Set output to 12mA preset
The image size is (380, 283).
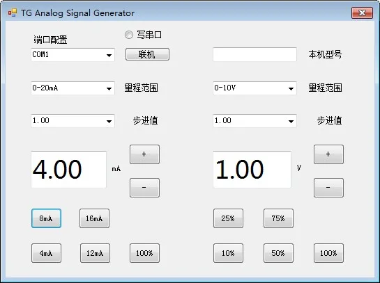pyautogui.click(x=95, y=253)
